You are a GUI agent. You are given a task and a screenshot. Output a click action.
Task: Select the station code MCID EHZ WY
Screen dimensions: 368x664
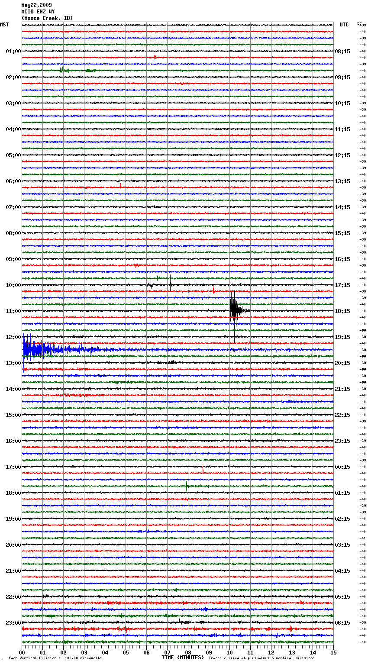38,12
